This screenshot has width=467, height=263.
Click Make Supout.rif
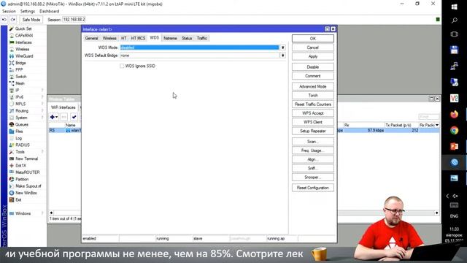tap(28, 186)
